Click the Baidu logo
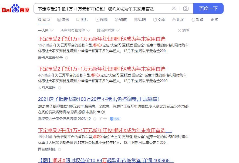 pyautogui.click(x=15, y=8)
